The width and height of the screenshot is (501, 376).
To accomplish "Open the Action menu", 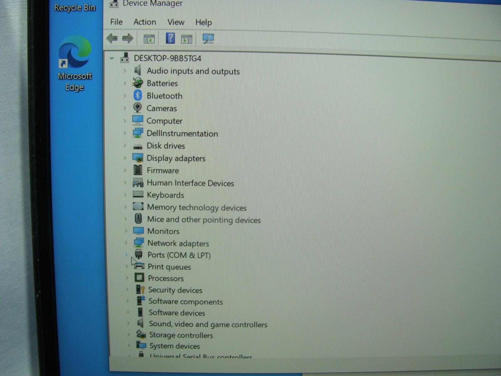I will coord(145,22).
